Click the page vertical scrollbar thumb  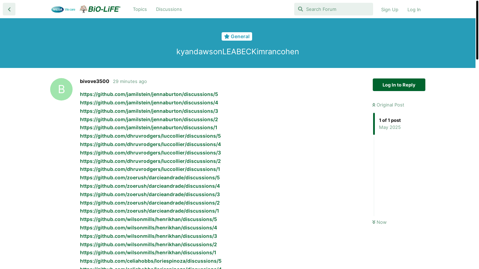[x=477, y=30]
